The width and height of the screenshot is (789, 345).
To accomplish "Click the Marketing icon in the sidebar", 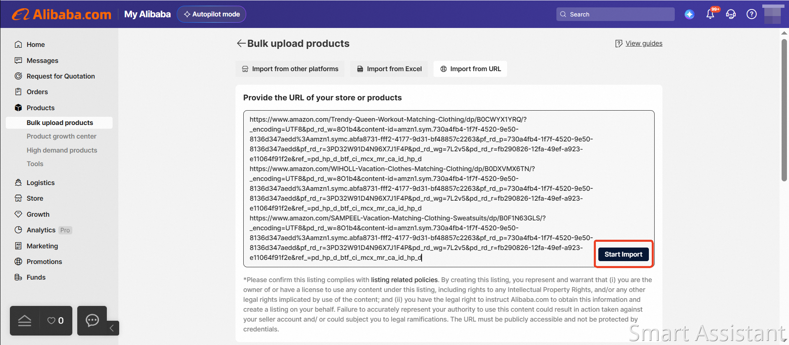I will (x=18, y=246).
